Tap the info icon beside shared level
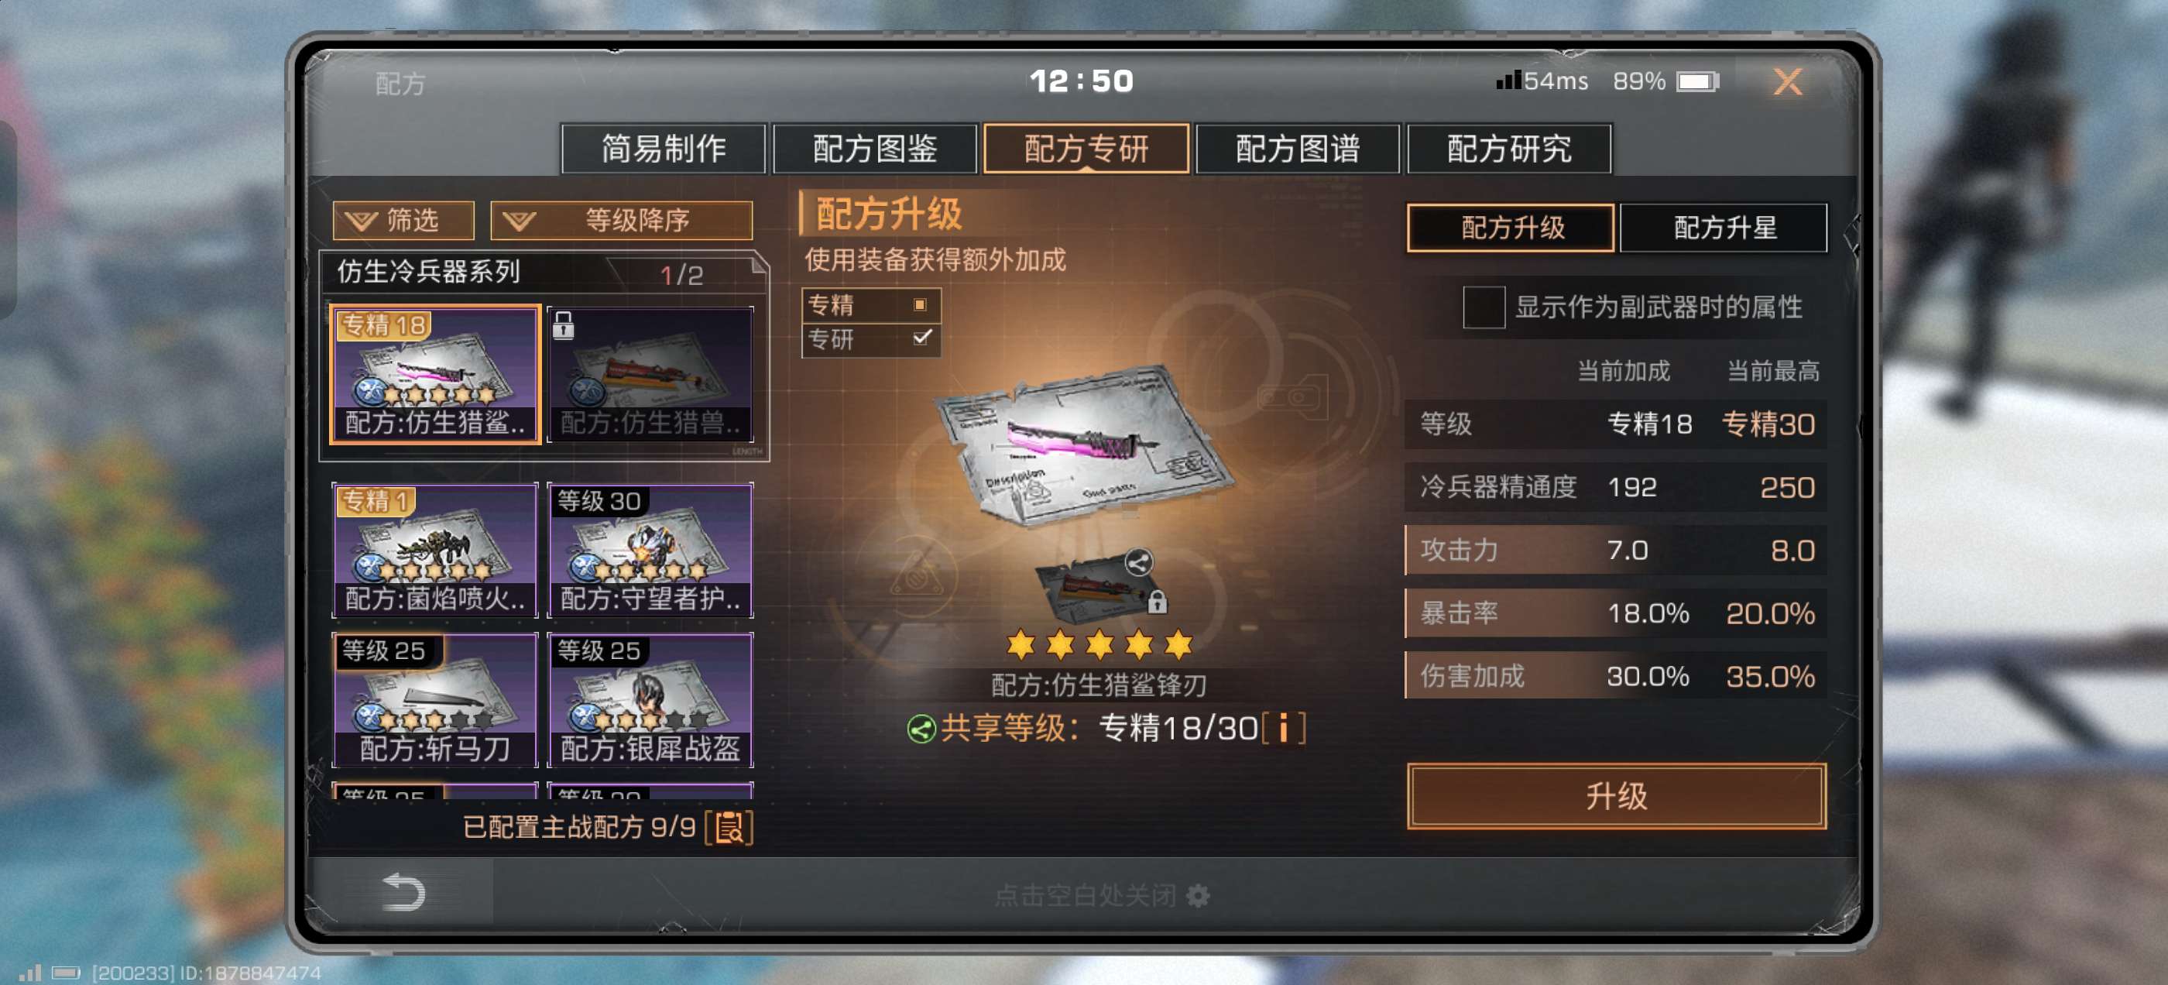 [x=1283, y=728]
